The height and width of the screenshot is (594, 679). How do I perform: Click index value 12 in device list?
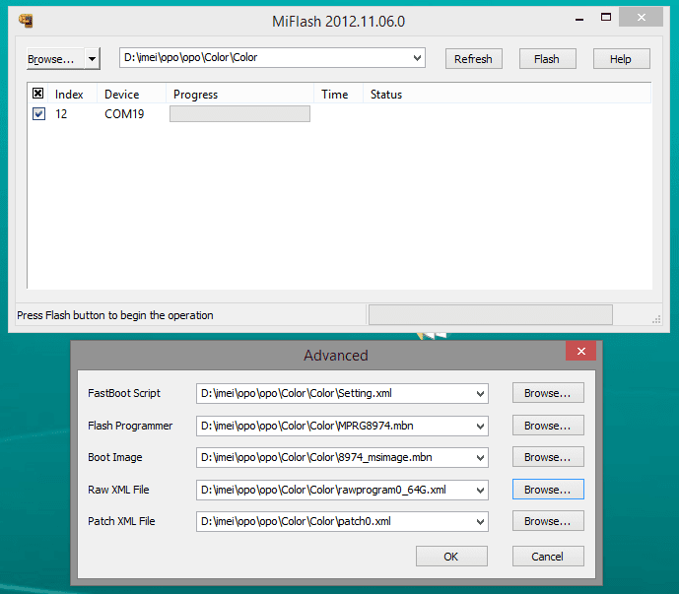coord(61,114)
